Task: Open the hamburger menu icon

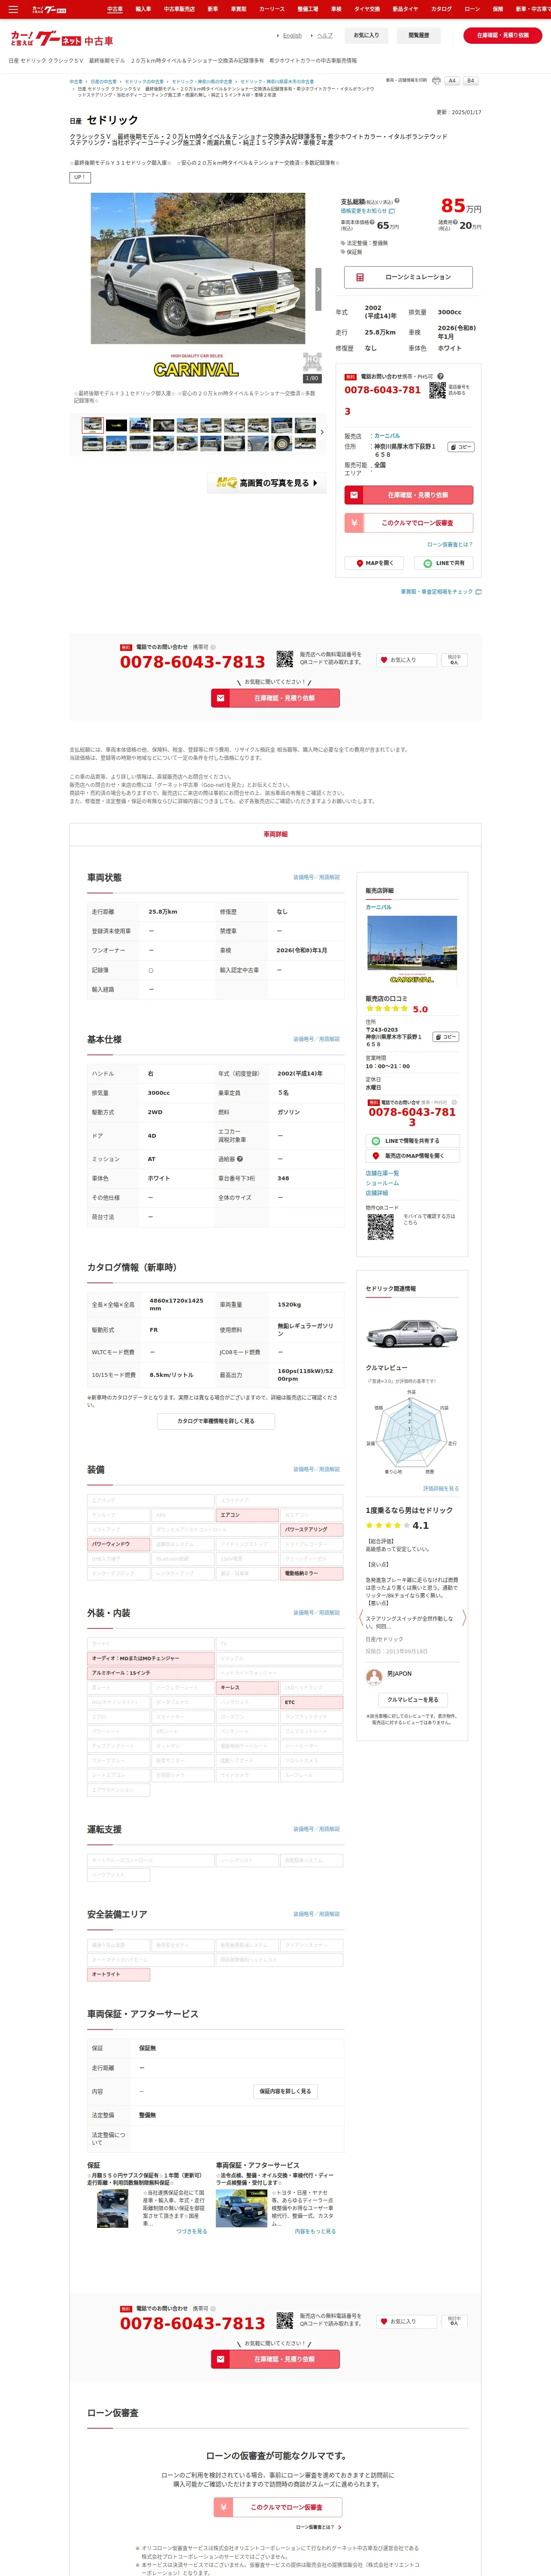Action: 13,9
